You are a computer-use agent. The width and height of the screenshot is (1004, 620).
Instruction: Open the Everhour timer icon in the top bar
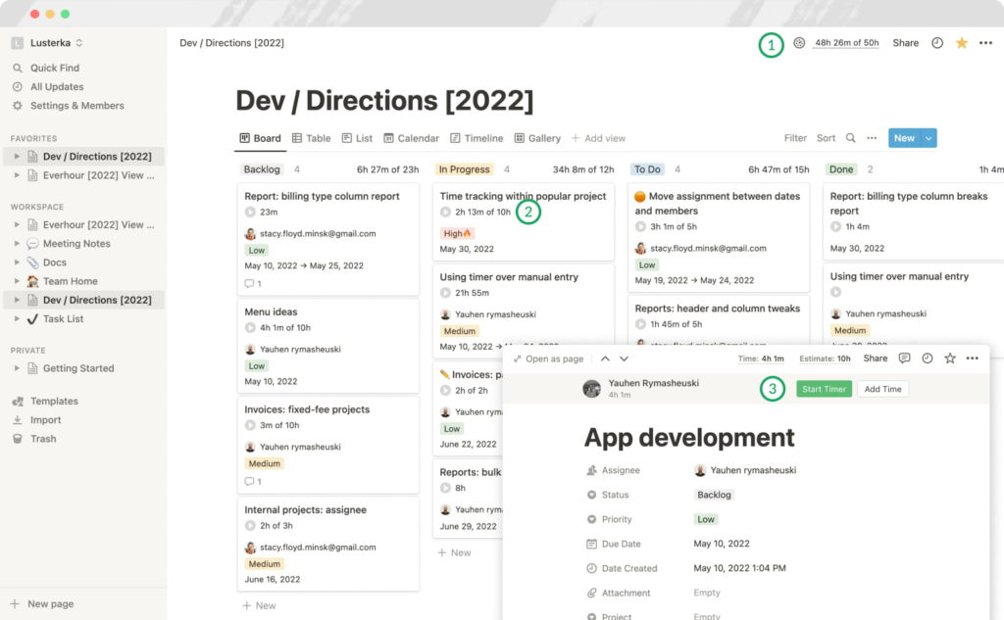click(x=799, y=43)
